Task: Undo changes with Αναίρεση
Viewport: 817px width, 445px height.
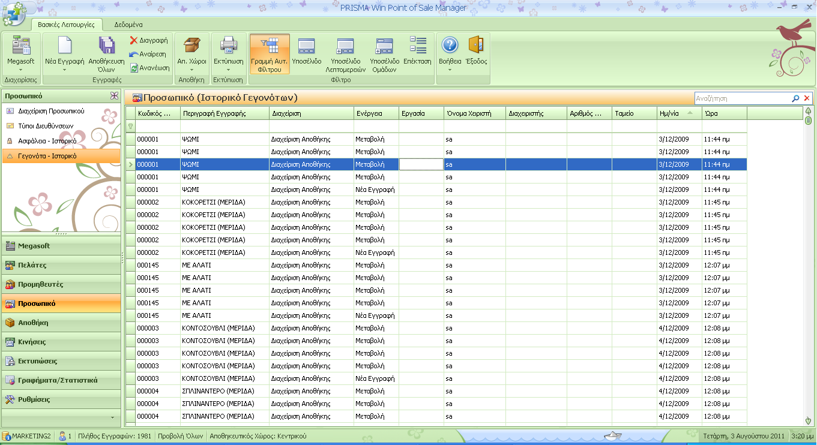Action: [148, 54]
